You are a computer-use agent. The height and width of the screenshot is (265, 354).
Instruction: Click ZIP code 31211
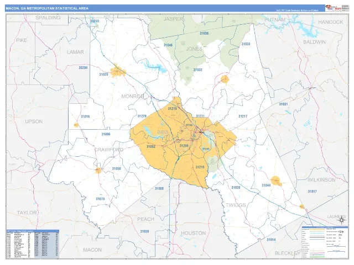(200, 116)
